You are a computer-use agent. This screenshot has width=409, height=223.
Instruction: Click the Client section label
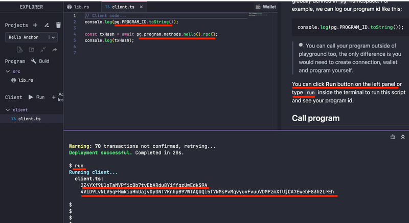pyautogui.click(x=14, y=97)
